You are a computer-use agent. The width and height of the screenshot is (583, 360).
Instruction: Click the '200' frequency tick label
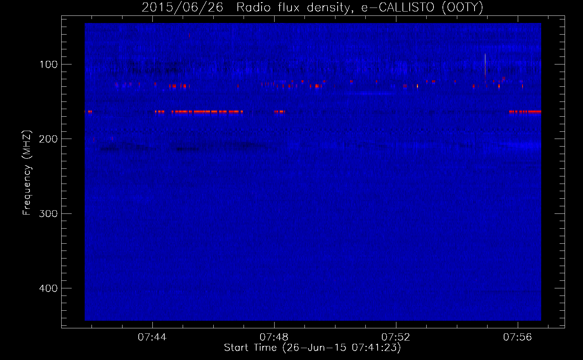[x=48, y=139]
